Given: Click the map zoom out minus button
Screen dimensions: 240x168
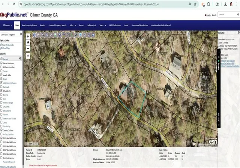Looking at the screenshot, I should (x=28, y=49).
